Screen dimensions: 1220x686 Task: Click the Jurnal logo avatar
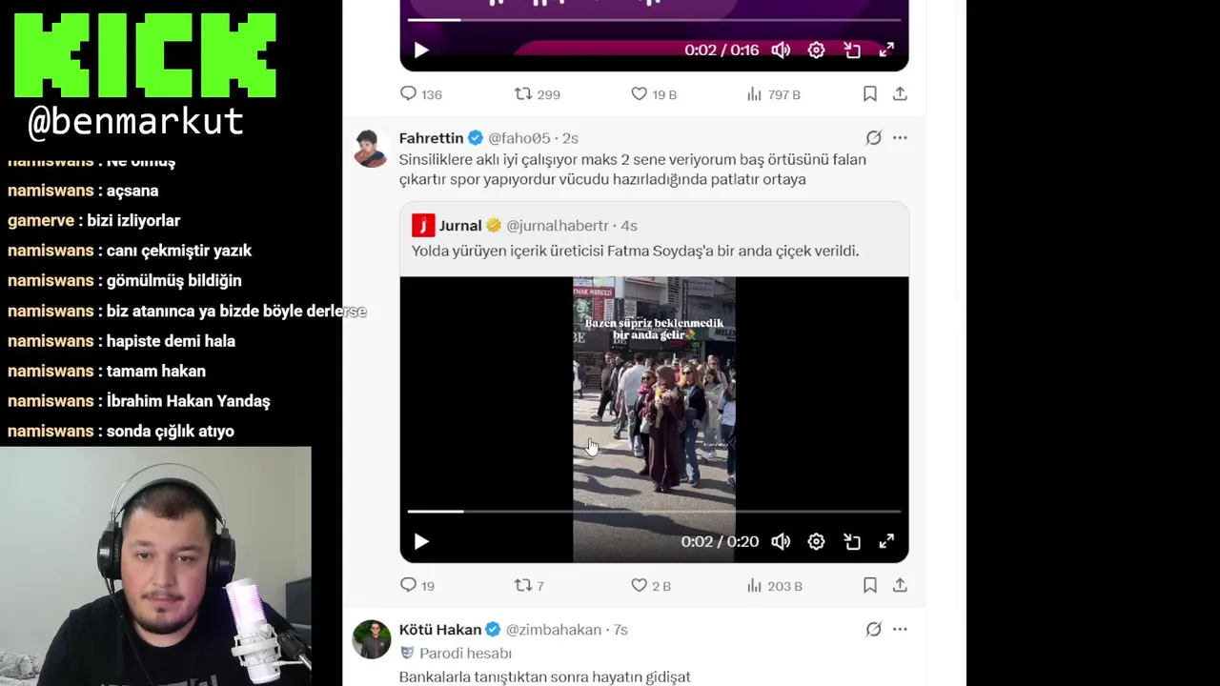coord(423,226)
